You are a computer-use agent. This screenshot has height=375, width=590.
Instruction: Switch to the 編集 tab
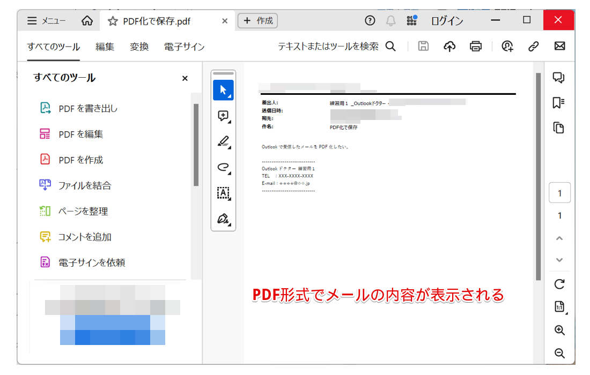coord(105,47)
